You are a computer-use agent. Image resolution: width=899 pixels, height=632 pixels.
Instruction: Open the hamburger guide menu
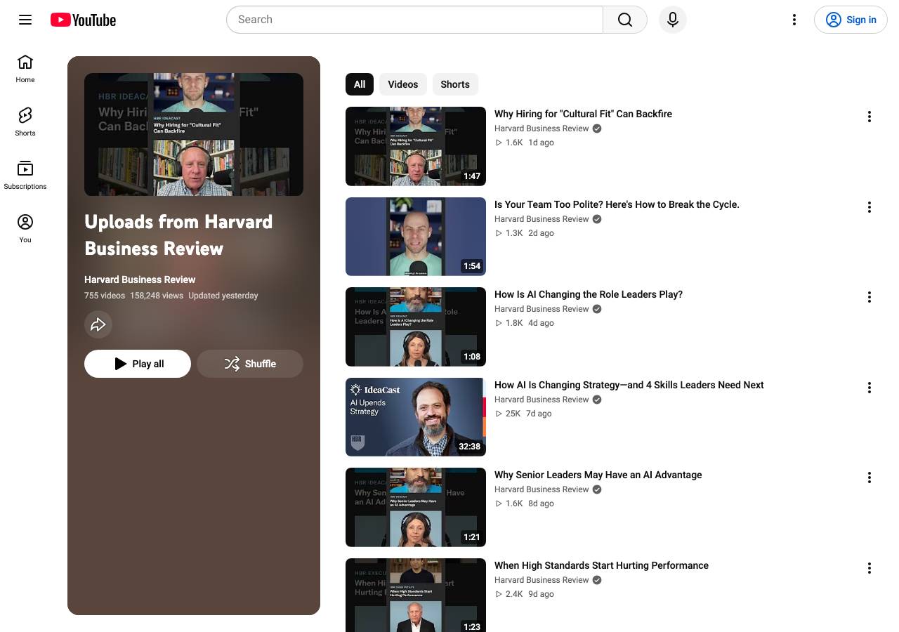click(x=25, y=20)
